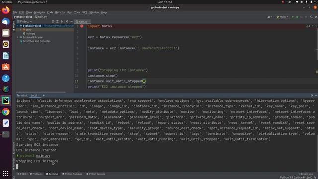This screenshot has width=318, height=179.
Task: Open the Tools menu
Action: (77, 12)
